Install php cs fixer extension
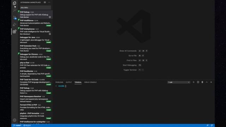The width and height of the screenshot is (226, 127). point(49,68)
